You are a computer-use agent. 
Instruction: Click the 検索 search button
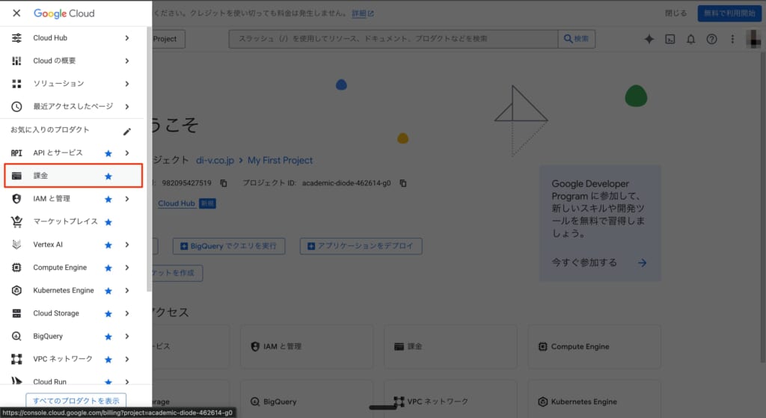[577, 39]
